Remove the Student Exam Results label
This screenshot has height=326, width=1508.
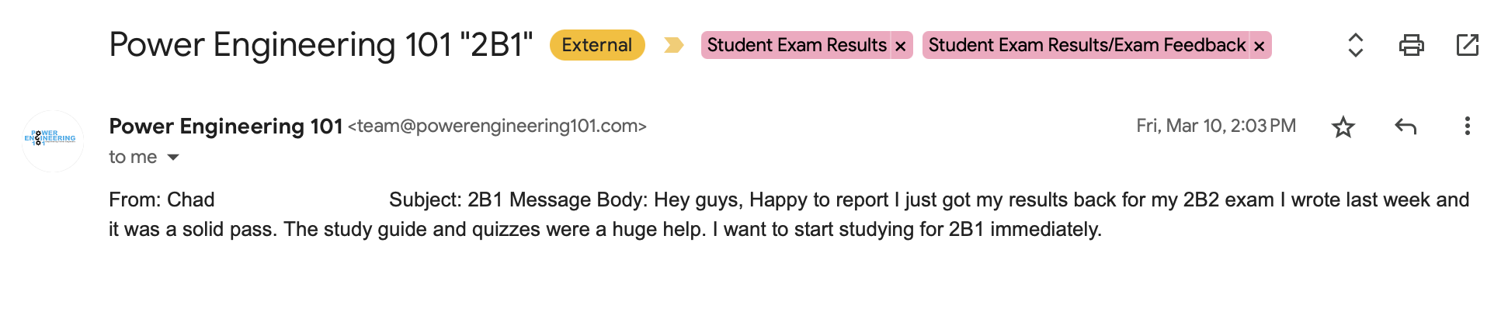click(x=901, y=47)
